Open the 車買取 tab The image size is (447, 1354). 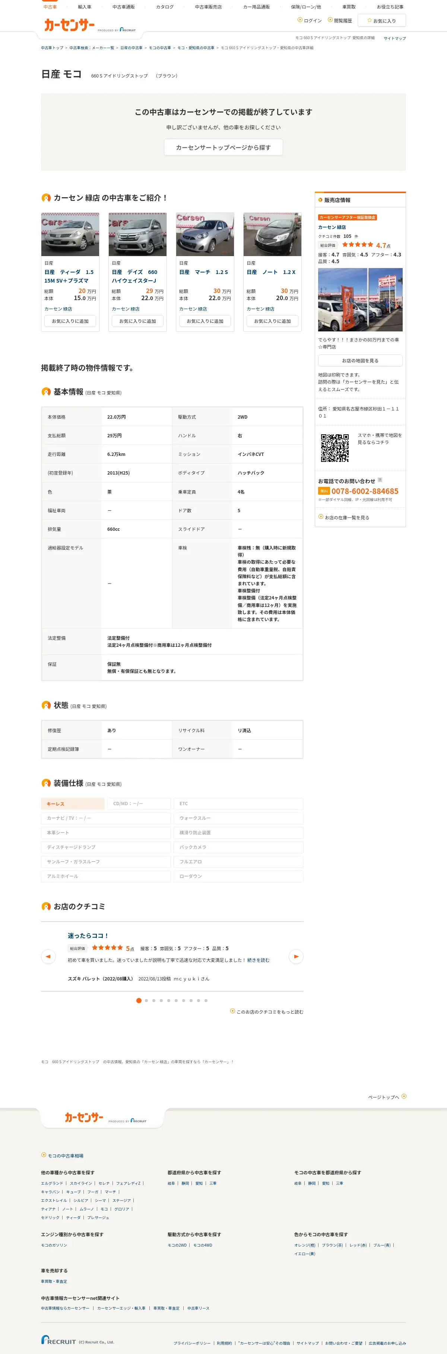pyautogui.click(x=349, y=7)
